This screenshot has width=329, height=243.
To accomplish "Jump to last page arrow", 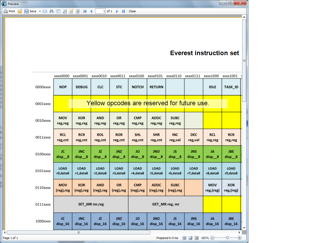I will coord(123,11).
